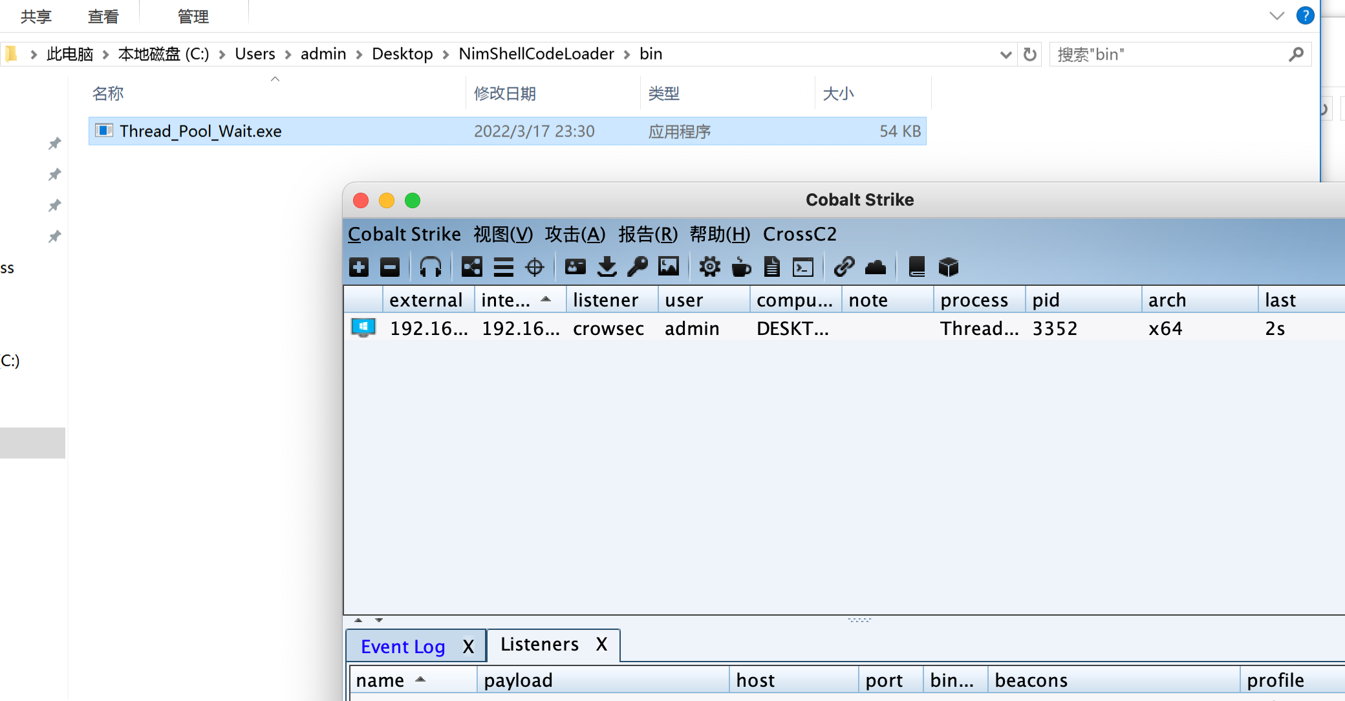Click the disconnect minus icon in Cobalt Strike

click(x=390, y=267)
